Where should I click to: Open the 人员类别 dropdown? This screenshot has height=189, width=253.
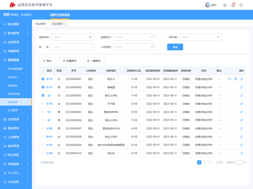click(x=134, y=47)
